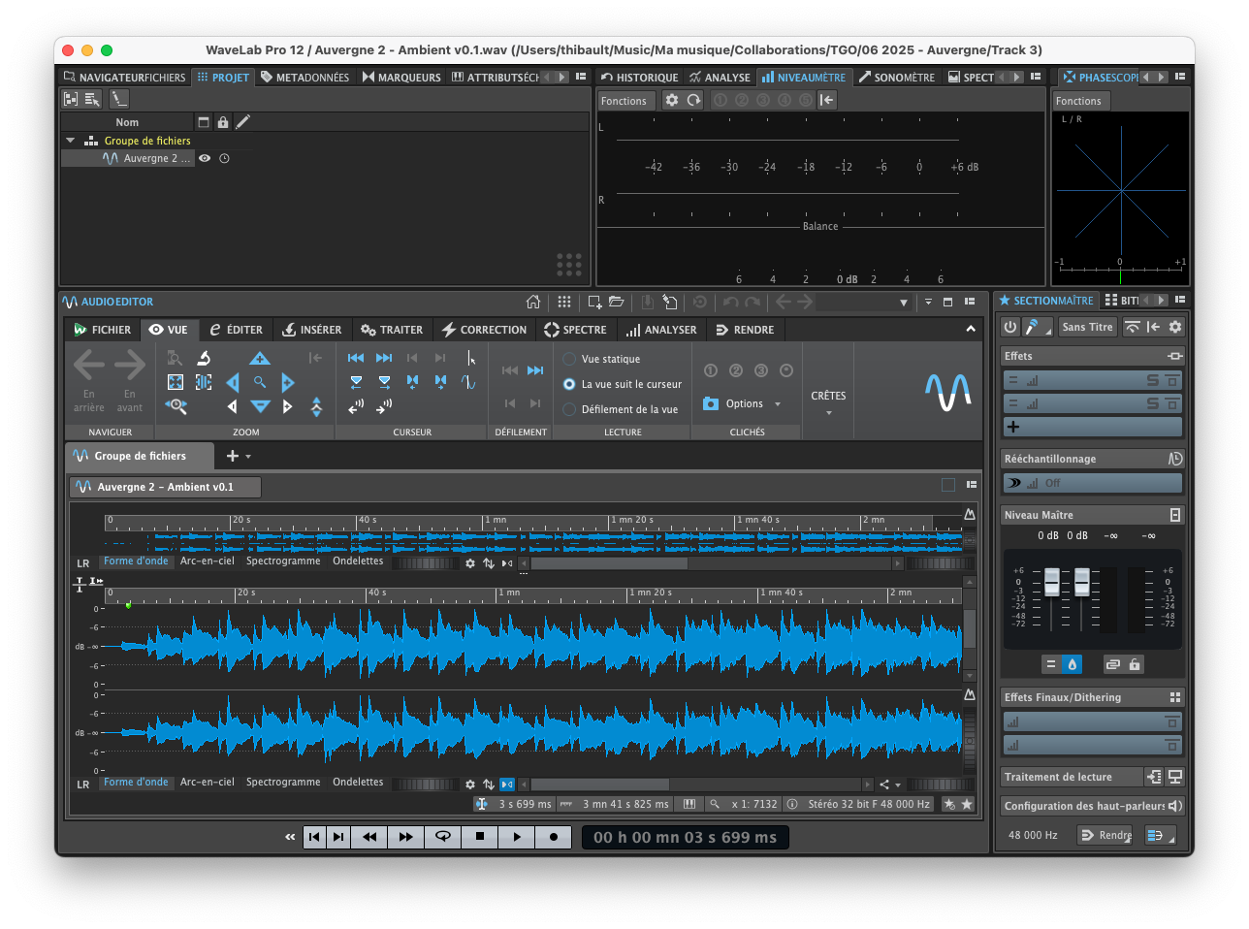Collapse the 'Groupe de fichiers' tree item
This screenshot has height=929, width=1249.
[70, 140]
